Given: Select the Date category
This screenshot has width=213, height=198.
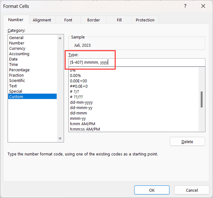Looking at the screenshot, I should tap(32, 59).
